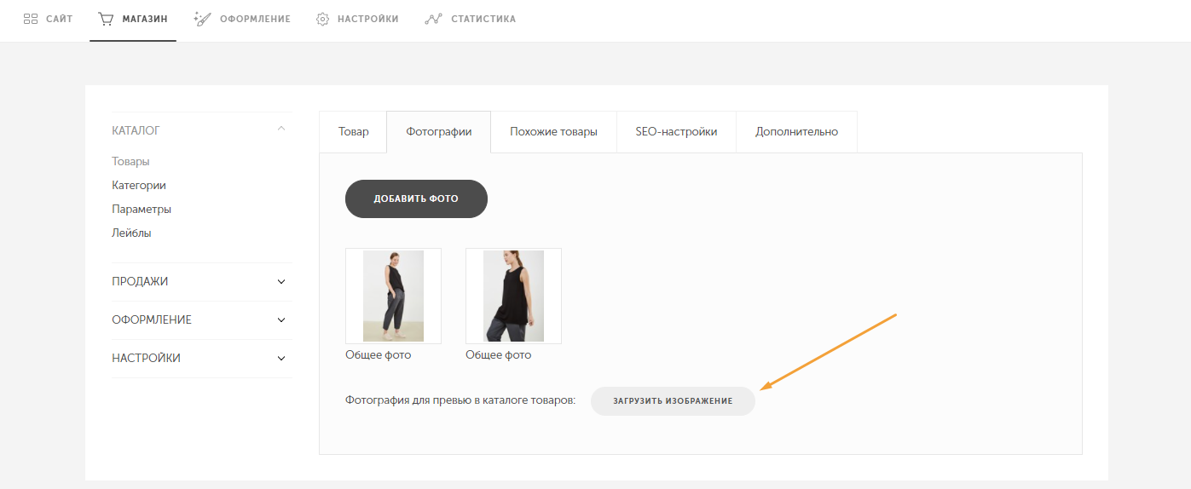The height and width of the screenshot is (489, 1191).
Task: Go to Категории in the sidebar
Action: coord(138,185)
